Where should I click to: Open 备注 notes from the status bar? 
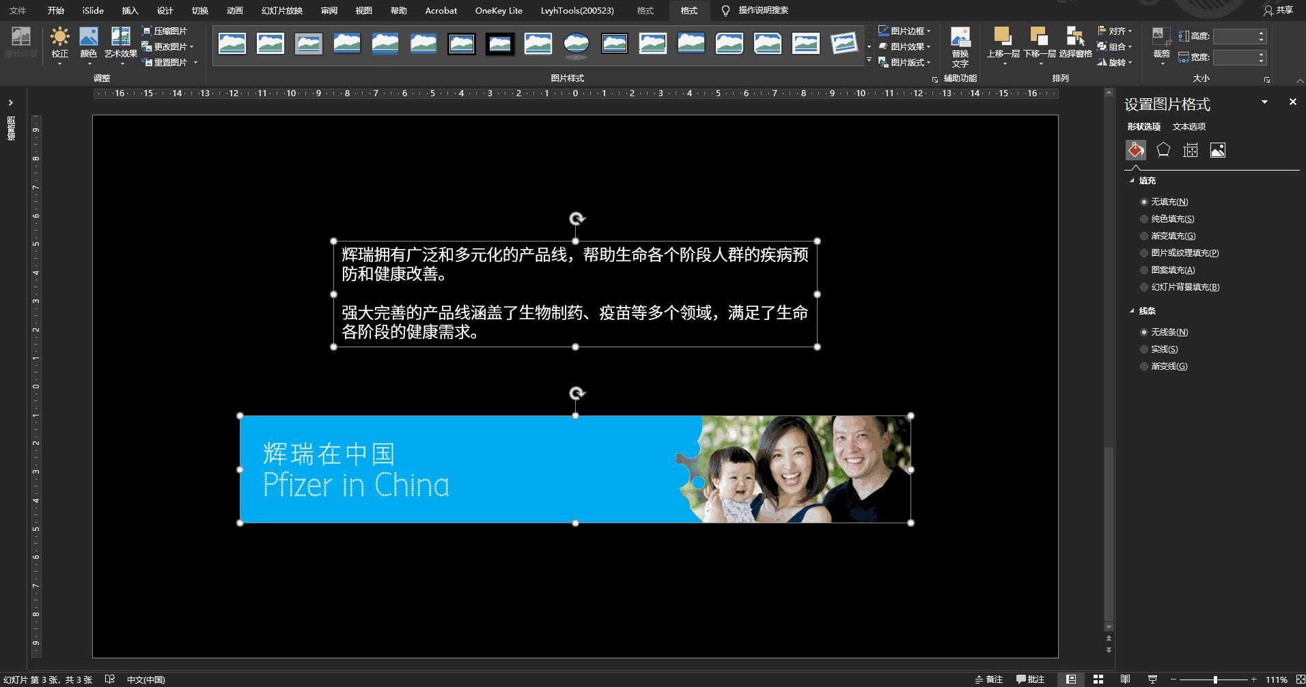point(990,679)
